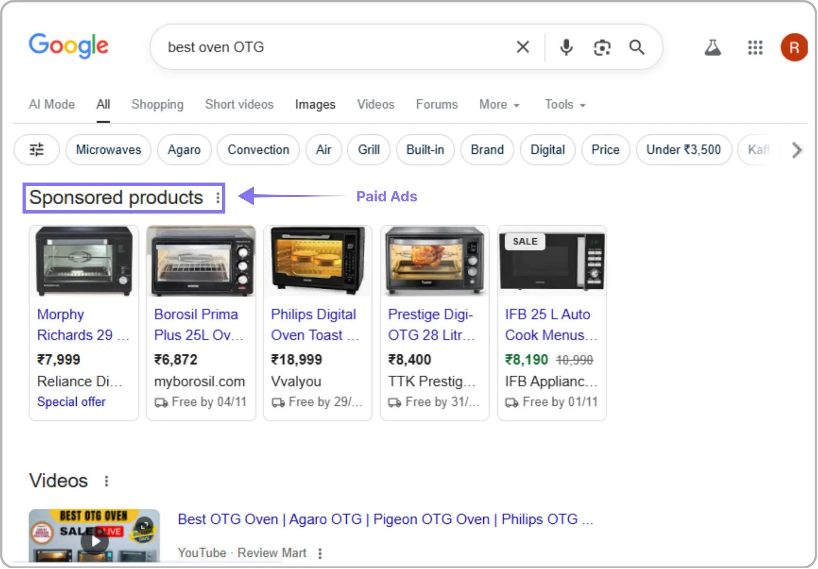The width and height of the screenshot is (818, 569).
Task: Open Philips Digital Oven Toast link
Action: (x=315, y=324)
